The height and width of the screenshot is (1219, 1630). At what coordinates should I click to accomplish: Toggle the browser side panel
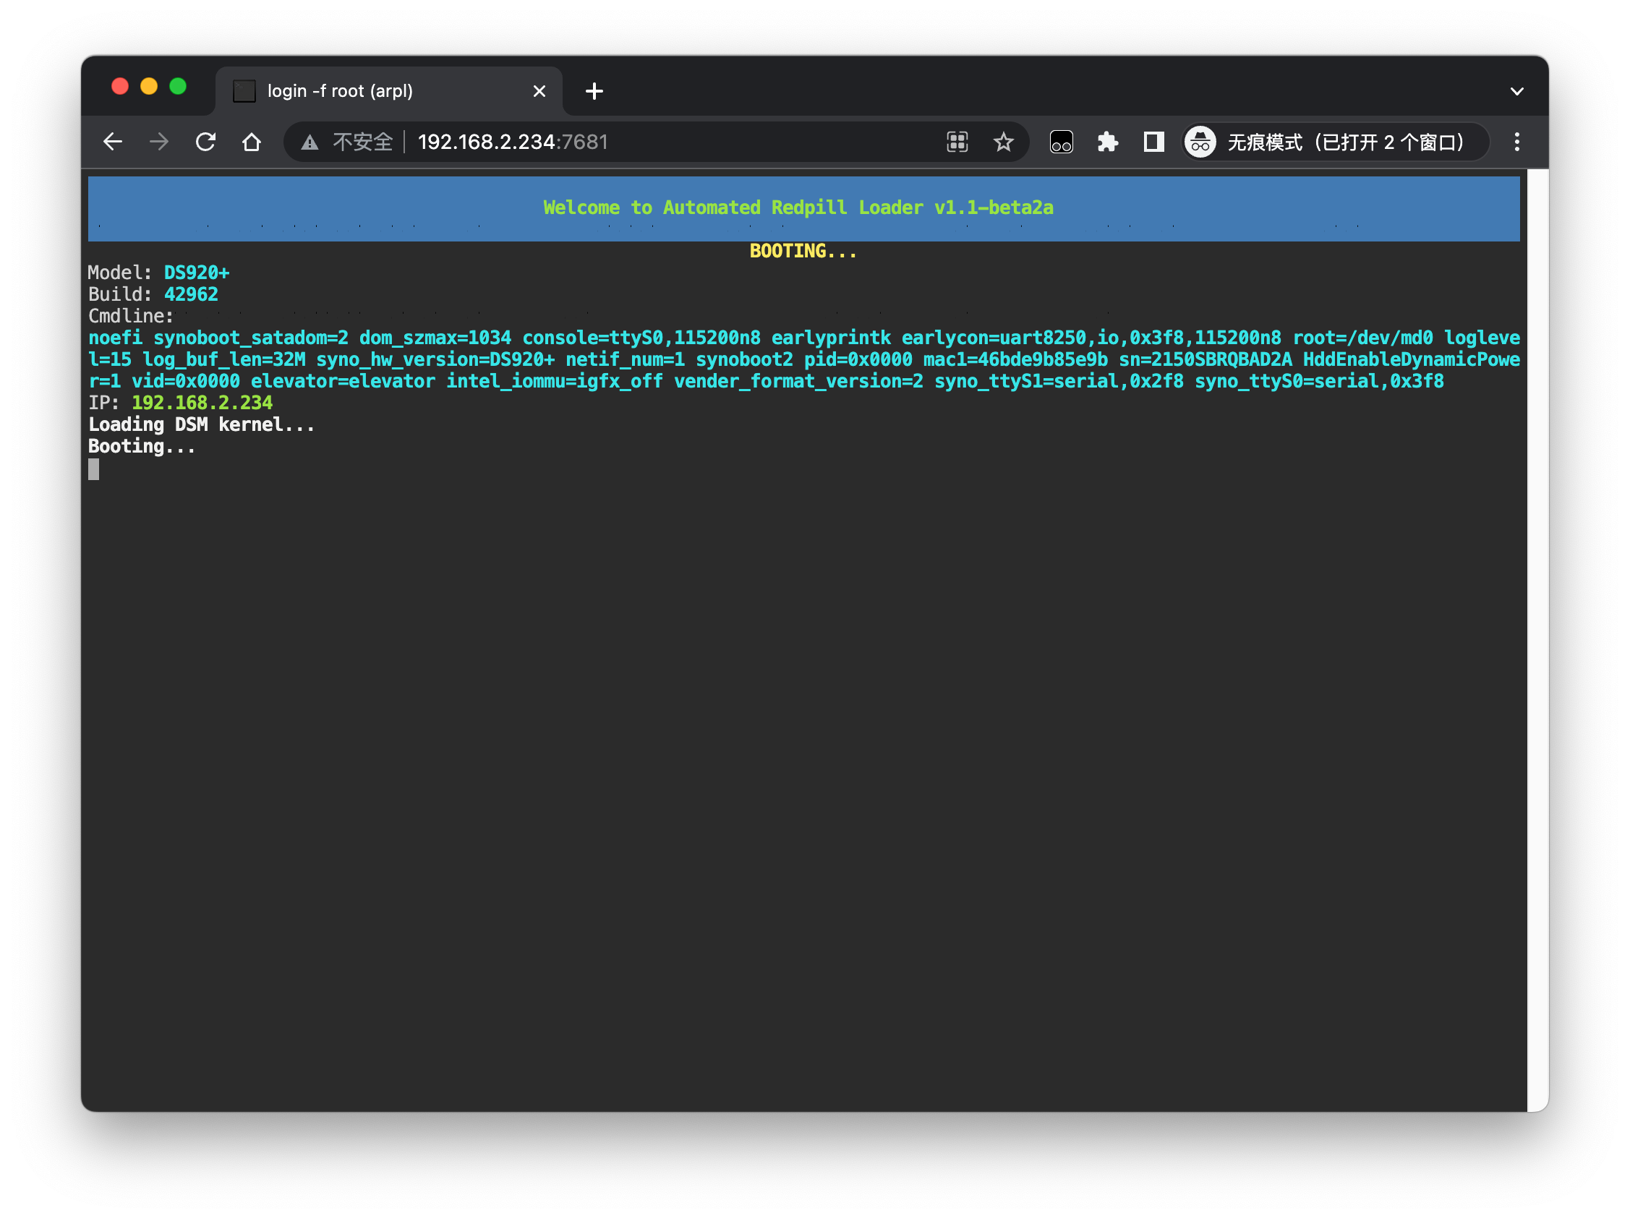1153,142
